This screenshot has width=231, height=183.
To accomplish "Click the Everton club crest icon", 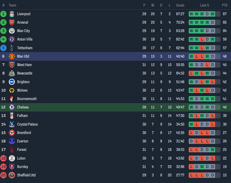I will tap(12, 141).
